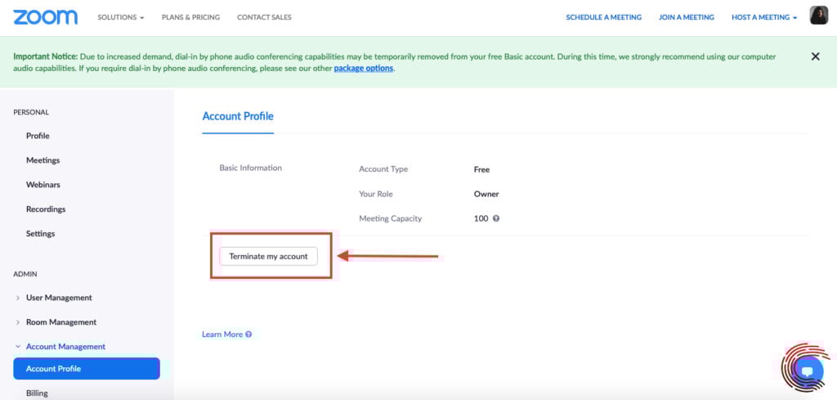Click the Basic Information label

click(x=250, y=168)
